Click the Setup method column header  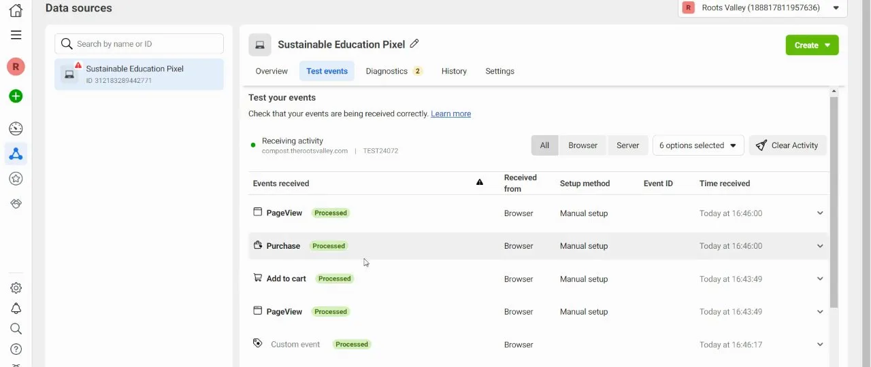tap(585, 183)
